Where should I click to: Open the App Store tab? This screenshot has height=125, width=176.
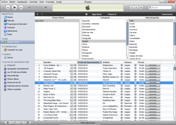point(97,14)
